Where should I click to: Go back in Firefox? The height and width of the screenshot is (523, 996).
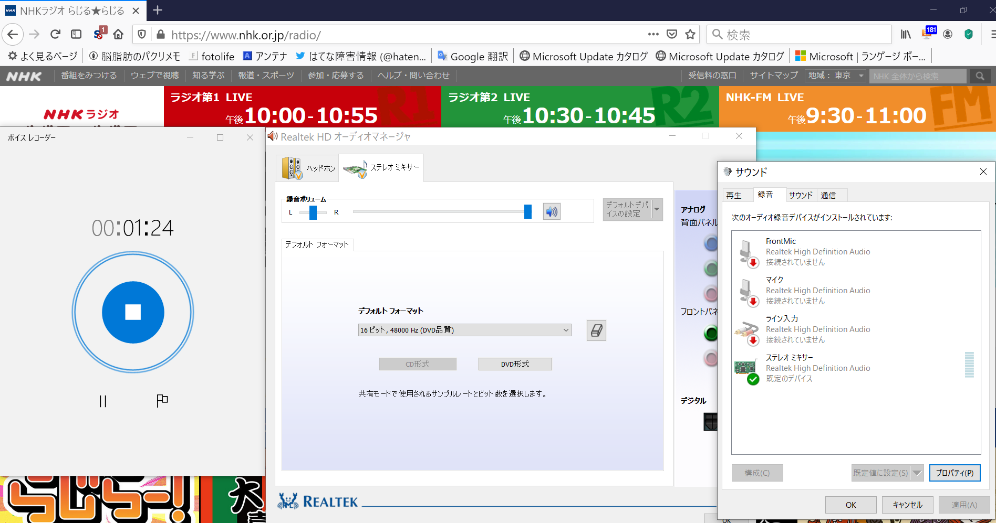coord(13,35)
